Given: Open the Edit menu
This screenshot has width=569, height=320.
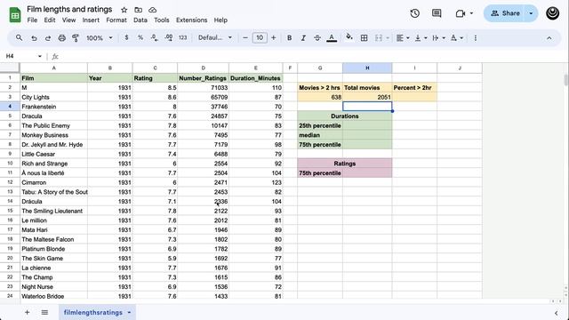Looking at the screenshot, I should click(50, 20).
